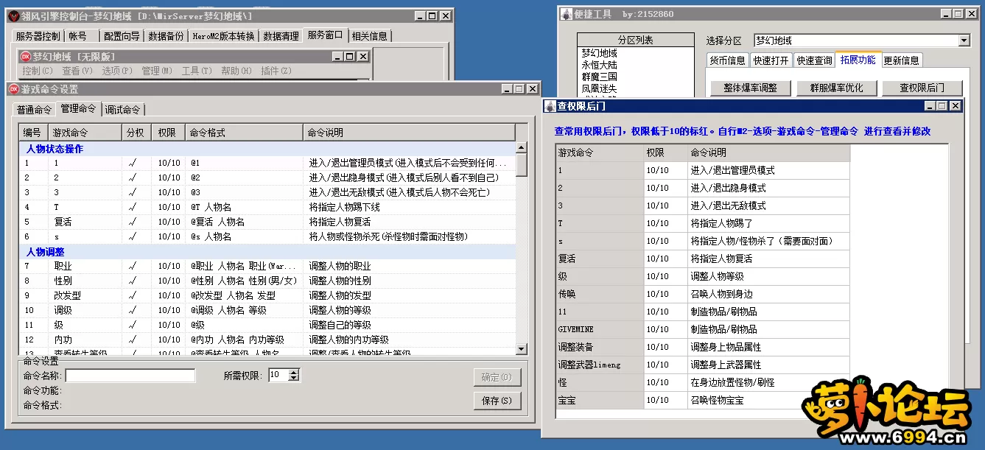This screenshot has width=985, height=450.
Task: Toggle 分权 checkmark for command T row
Action: point(132,207)
